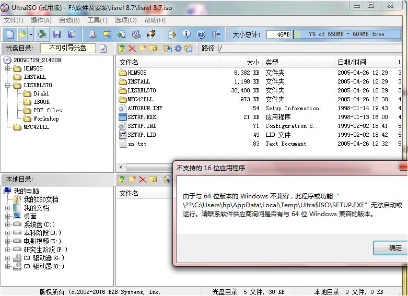The width and height of the screenshot is (408, 296).
Task: Select SETUP.EXE in the disc file list
Action: 142,117
